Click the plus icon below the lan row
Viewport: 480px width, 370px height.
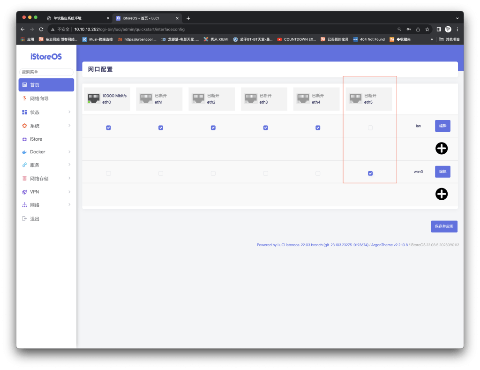coord(441,148)
